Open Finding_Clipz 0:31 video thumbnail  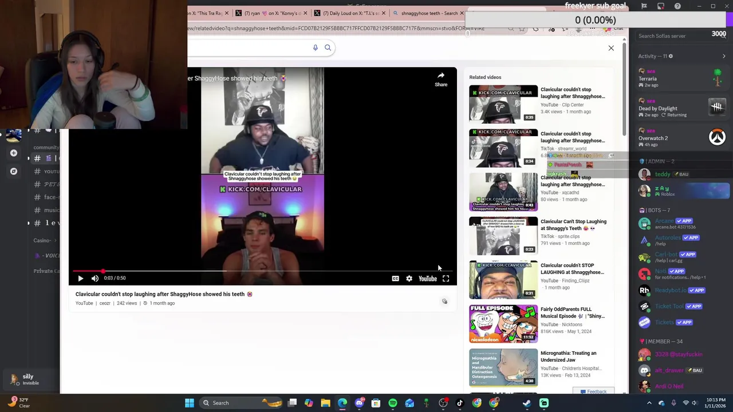503,280
